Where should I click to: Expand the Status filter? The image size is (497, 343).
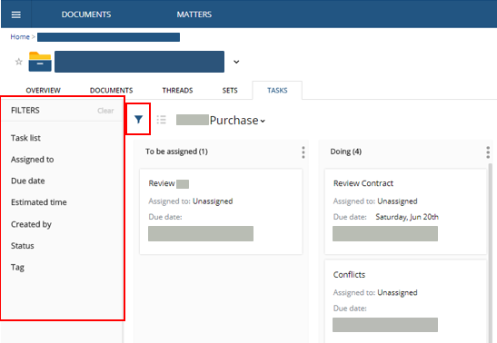22,246
